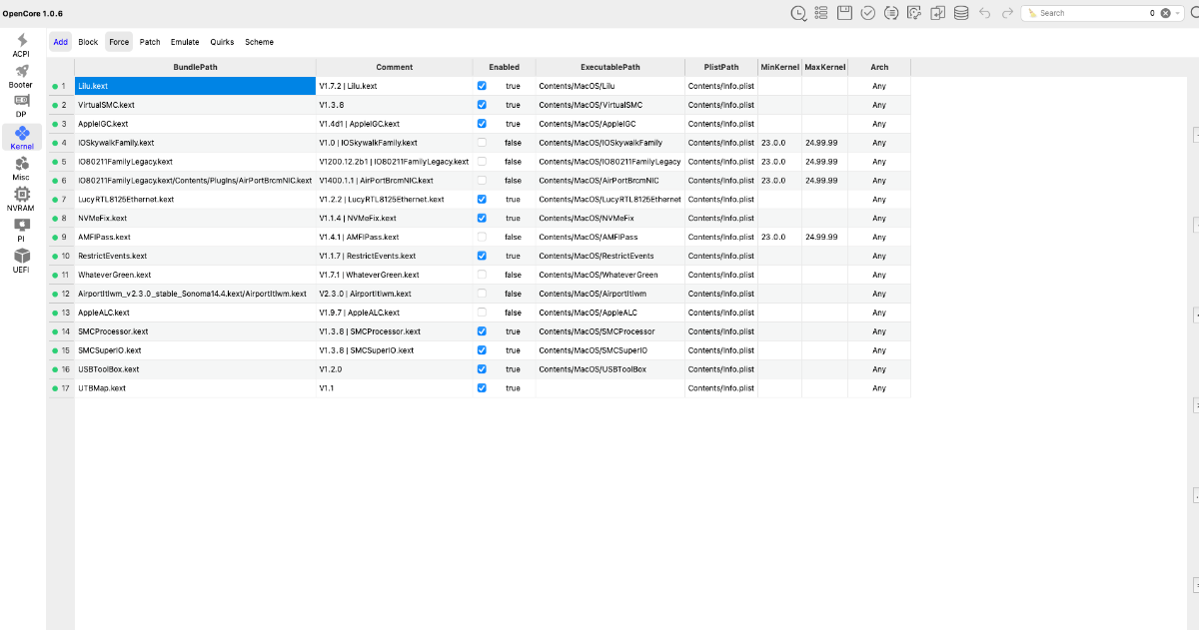Enable the AppleALC.kext checkbox
This screenshot has height=630, width=1199.
tap(482, 313)
